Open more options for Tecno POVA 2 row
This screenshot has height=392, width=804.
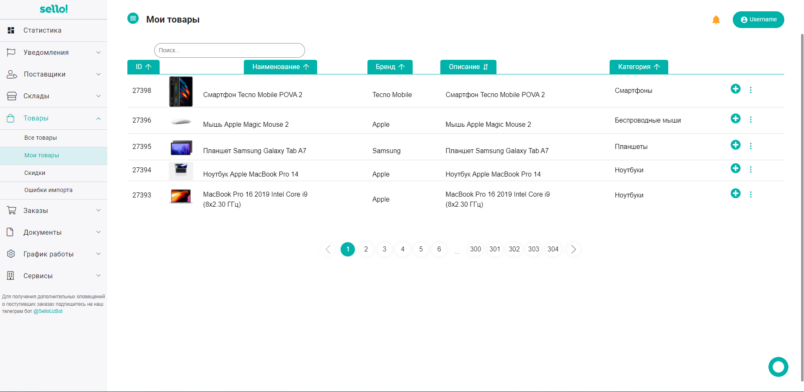coord(750,90)
